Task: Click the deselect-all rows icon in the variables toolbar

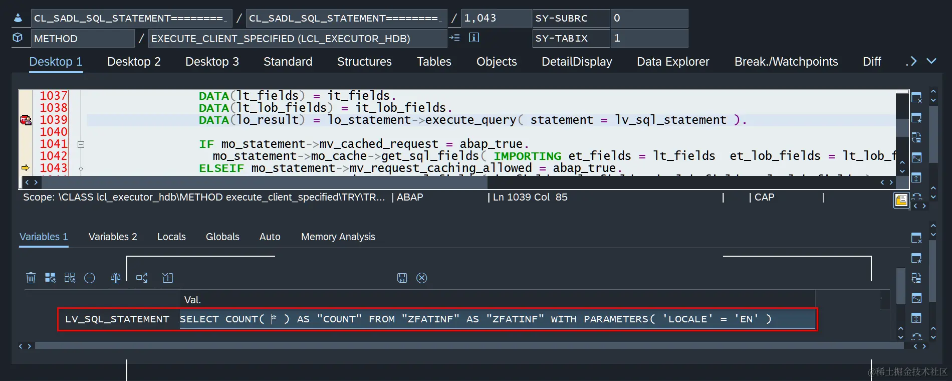Action: [70, 278]
